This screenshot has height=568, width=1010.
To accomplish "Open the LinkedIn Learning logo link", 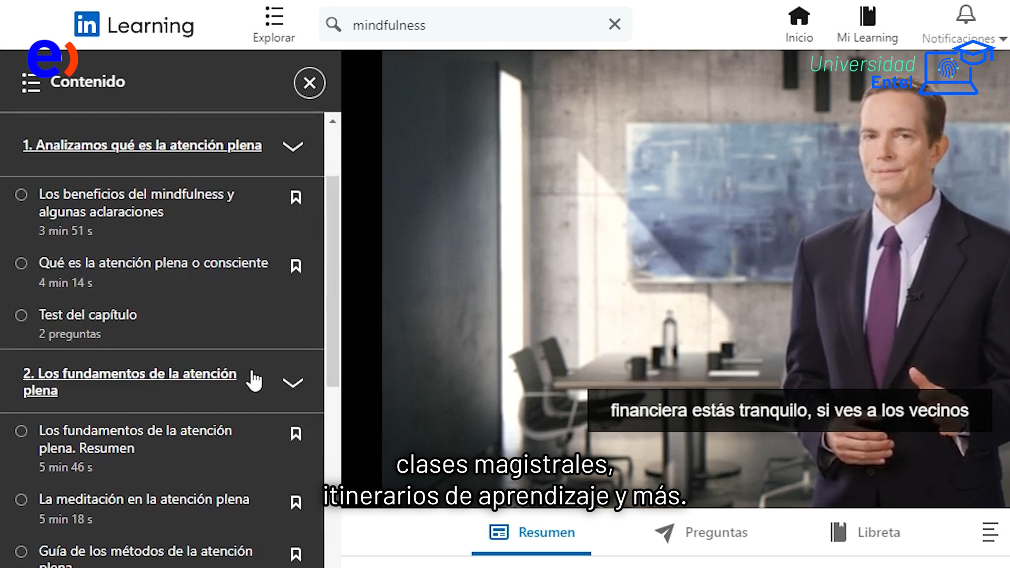I will tap(134, 25).
